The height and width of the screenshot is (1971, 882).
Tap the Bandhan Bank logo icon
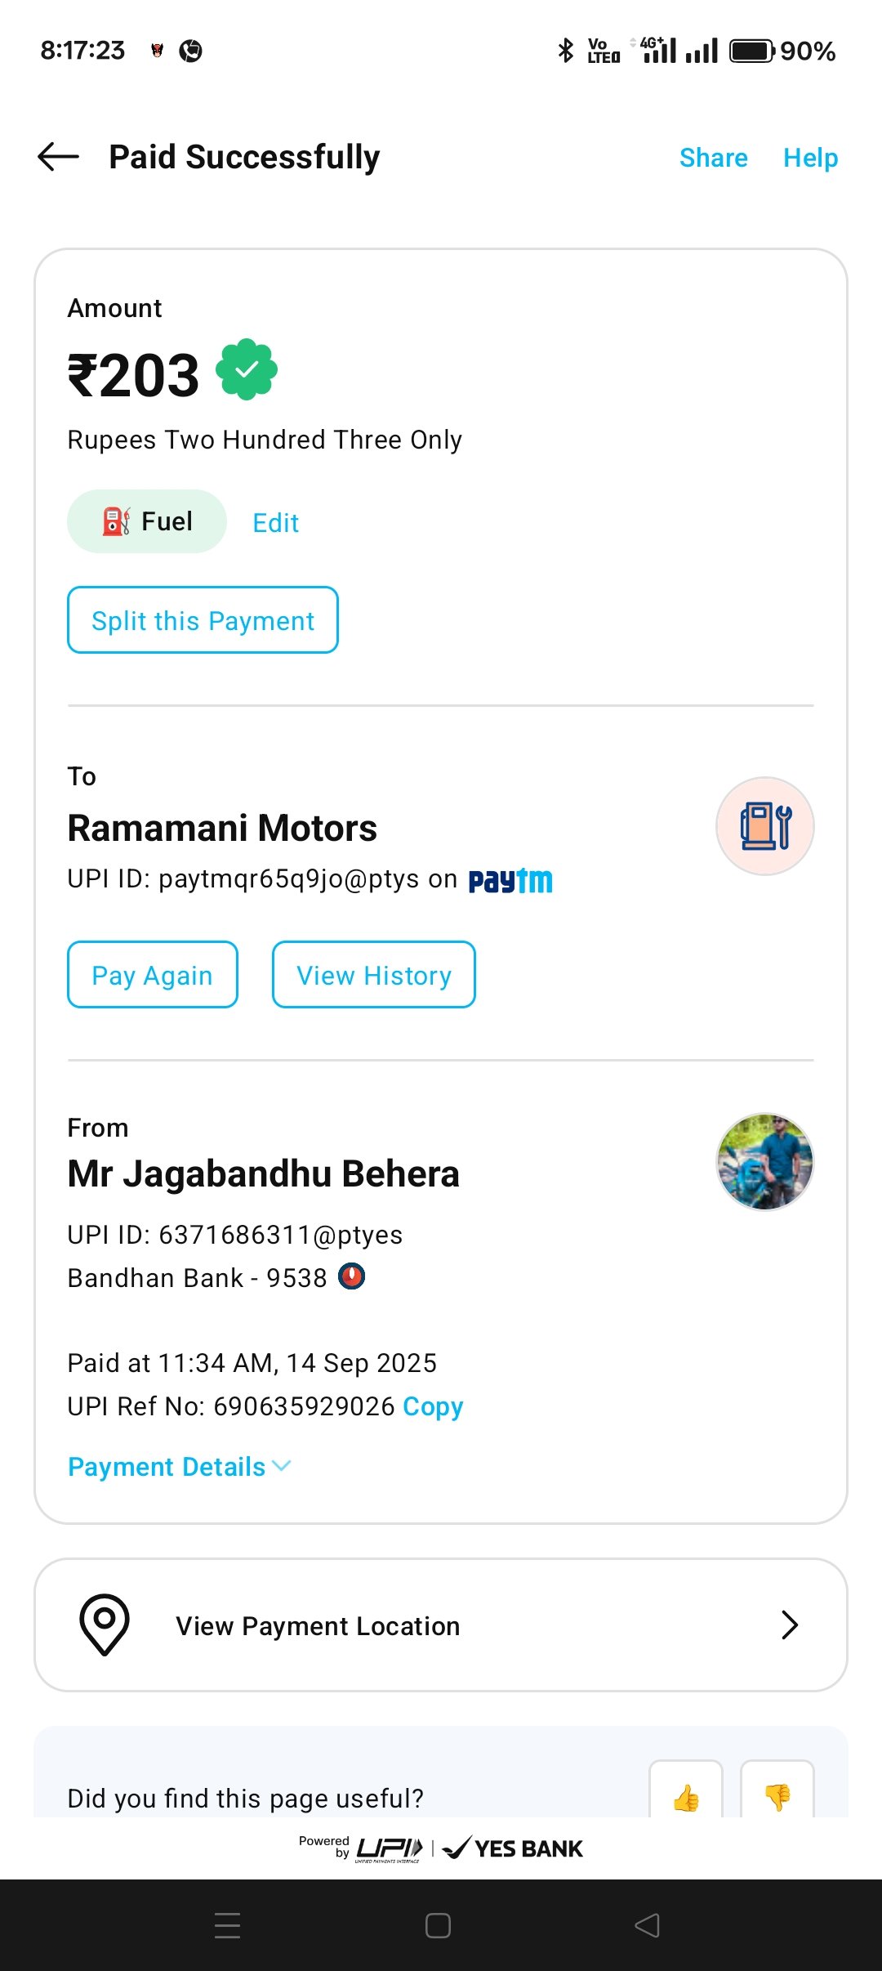click(x=352, y=1276)
